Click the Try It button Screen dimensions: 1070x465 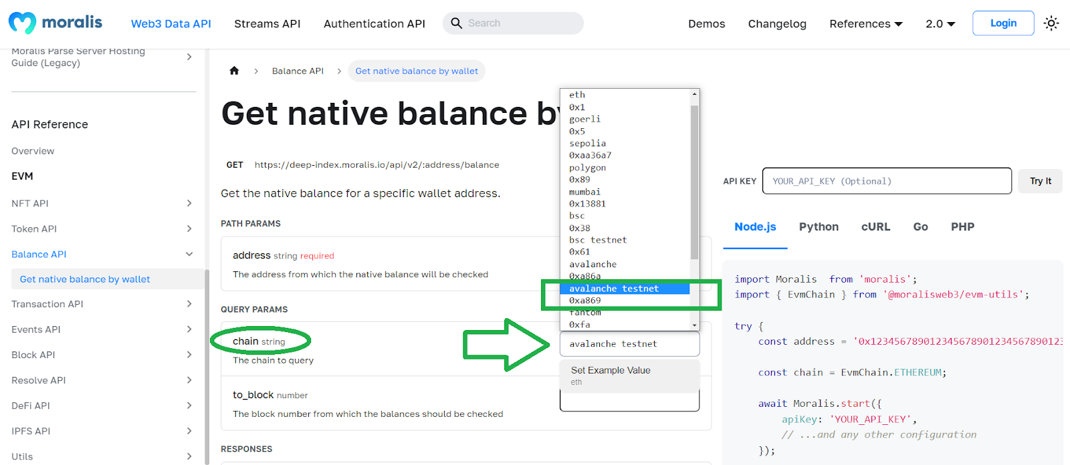pos(1041,181)
